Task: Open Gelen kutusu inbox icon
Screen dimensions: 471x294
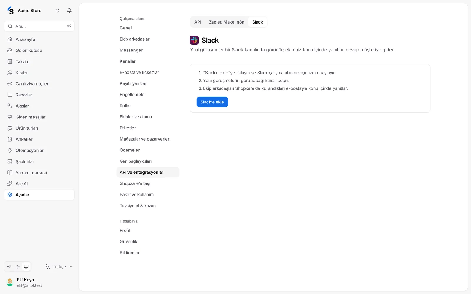Action: [x=10, y=50]
